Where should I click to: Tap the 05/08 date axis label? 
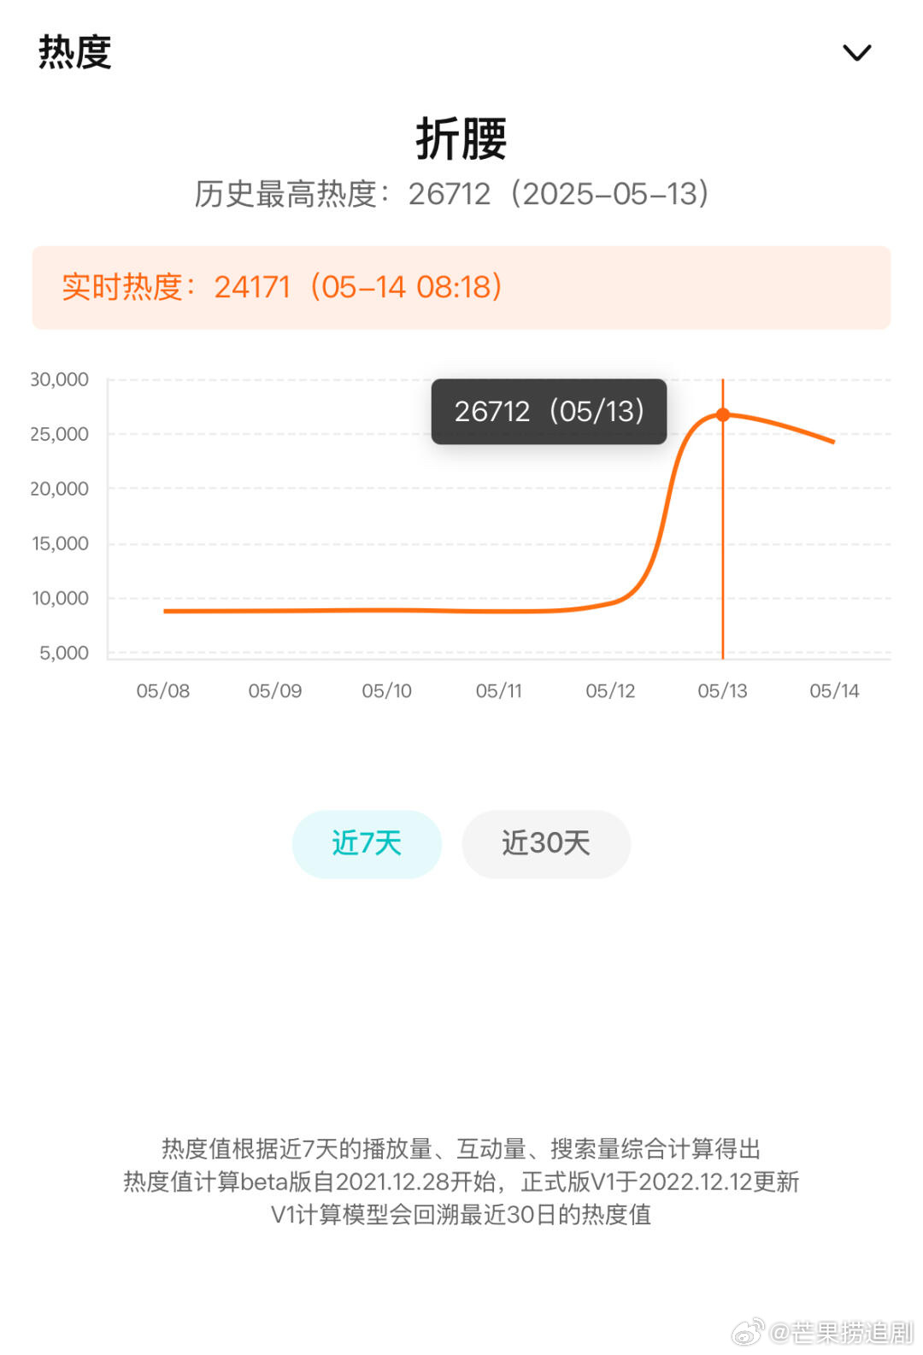coord(163,690)
